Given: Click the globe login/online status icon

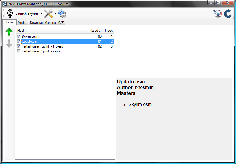Looking at the screenshot, I should coord(218,14).
